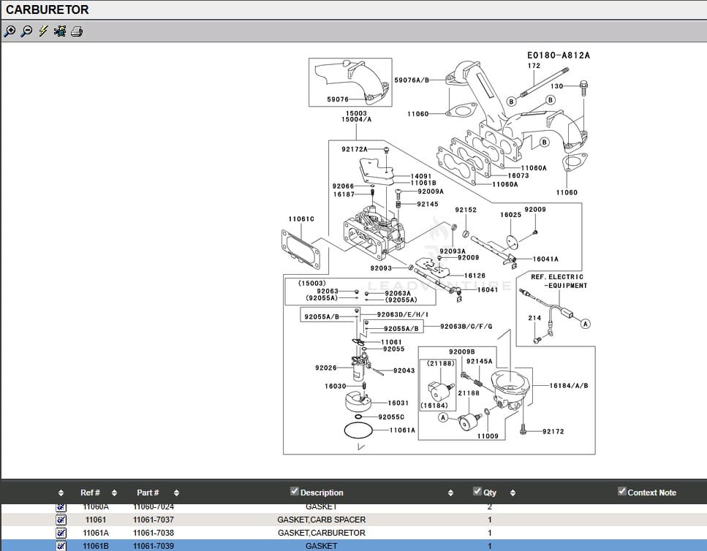The width and height of the screenshot is (707, 551).
Task: Sort by Part # using right arrows
Action: 176,493
